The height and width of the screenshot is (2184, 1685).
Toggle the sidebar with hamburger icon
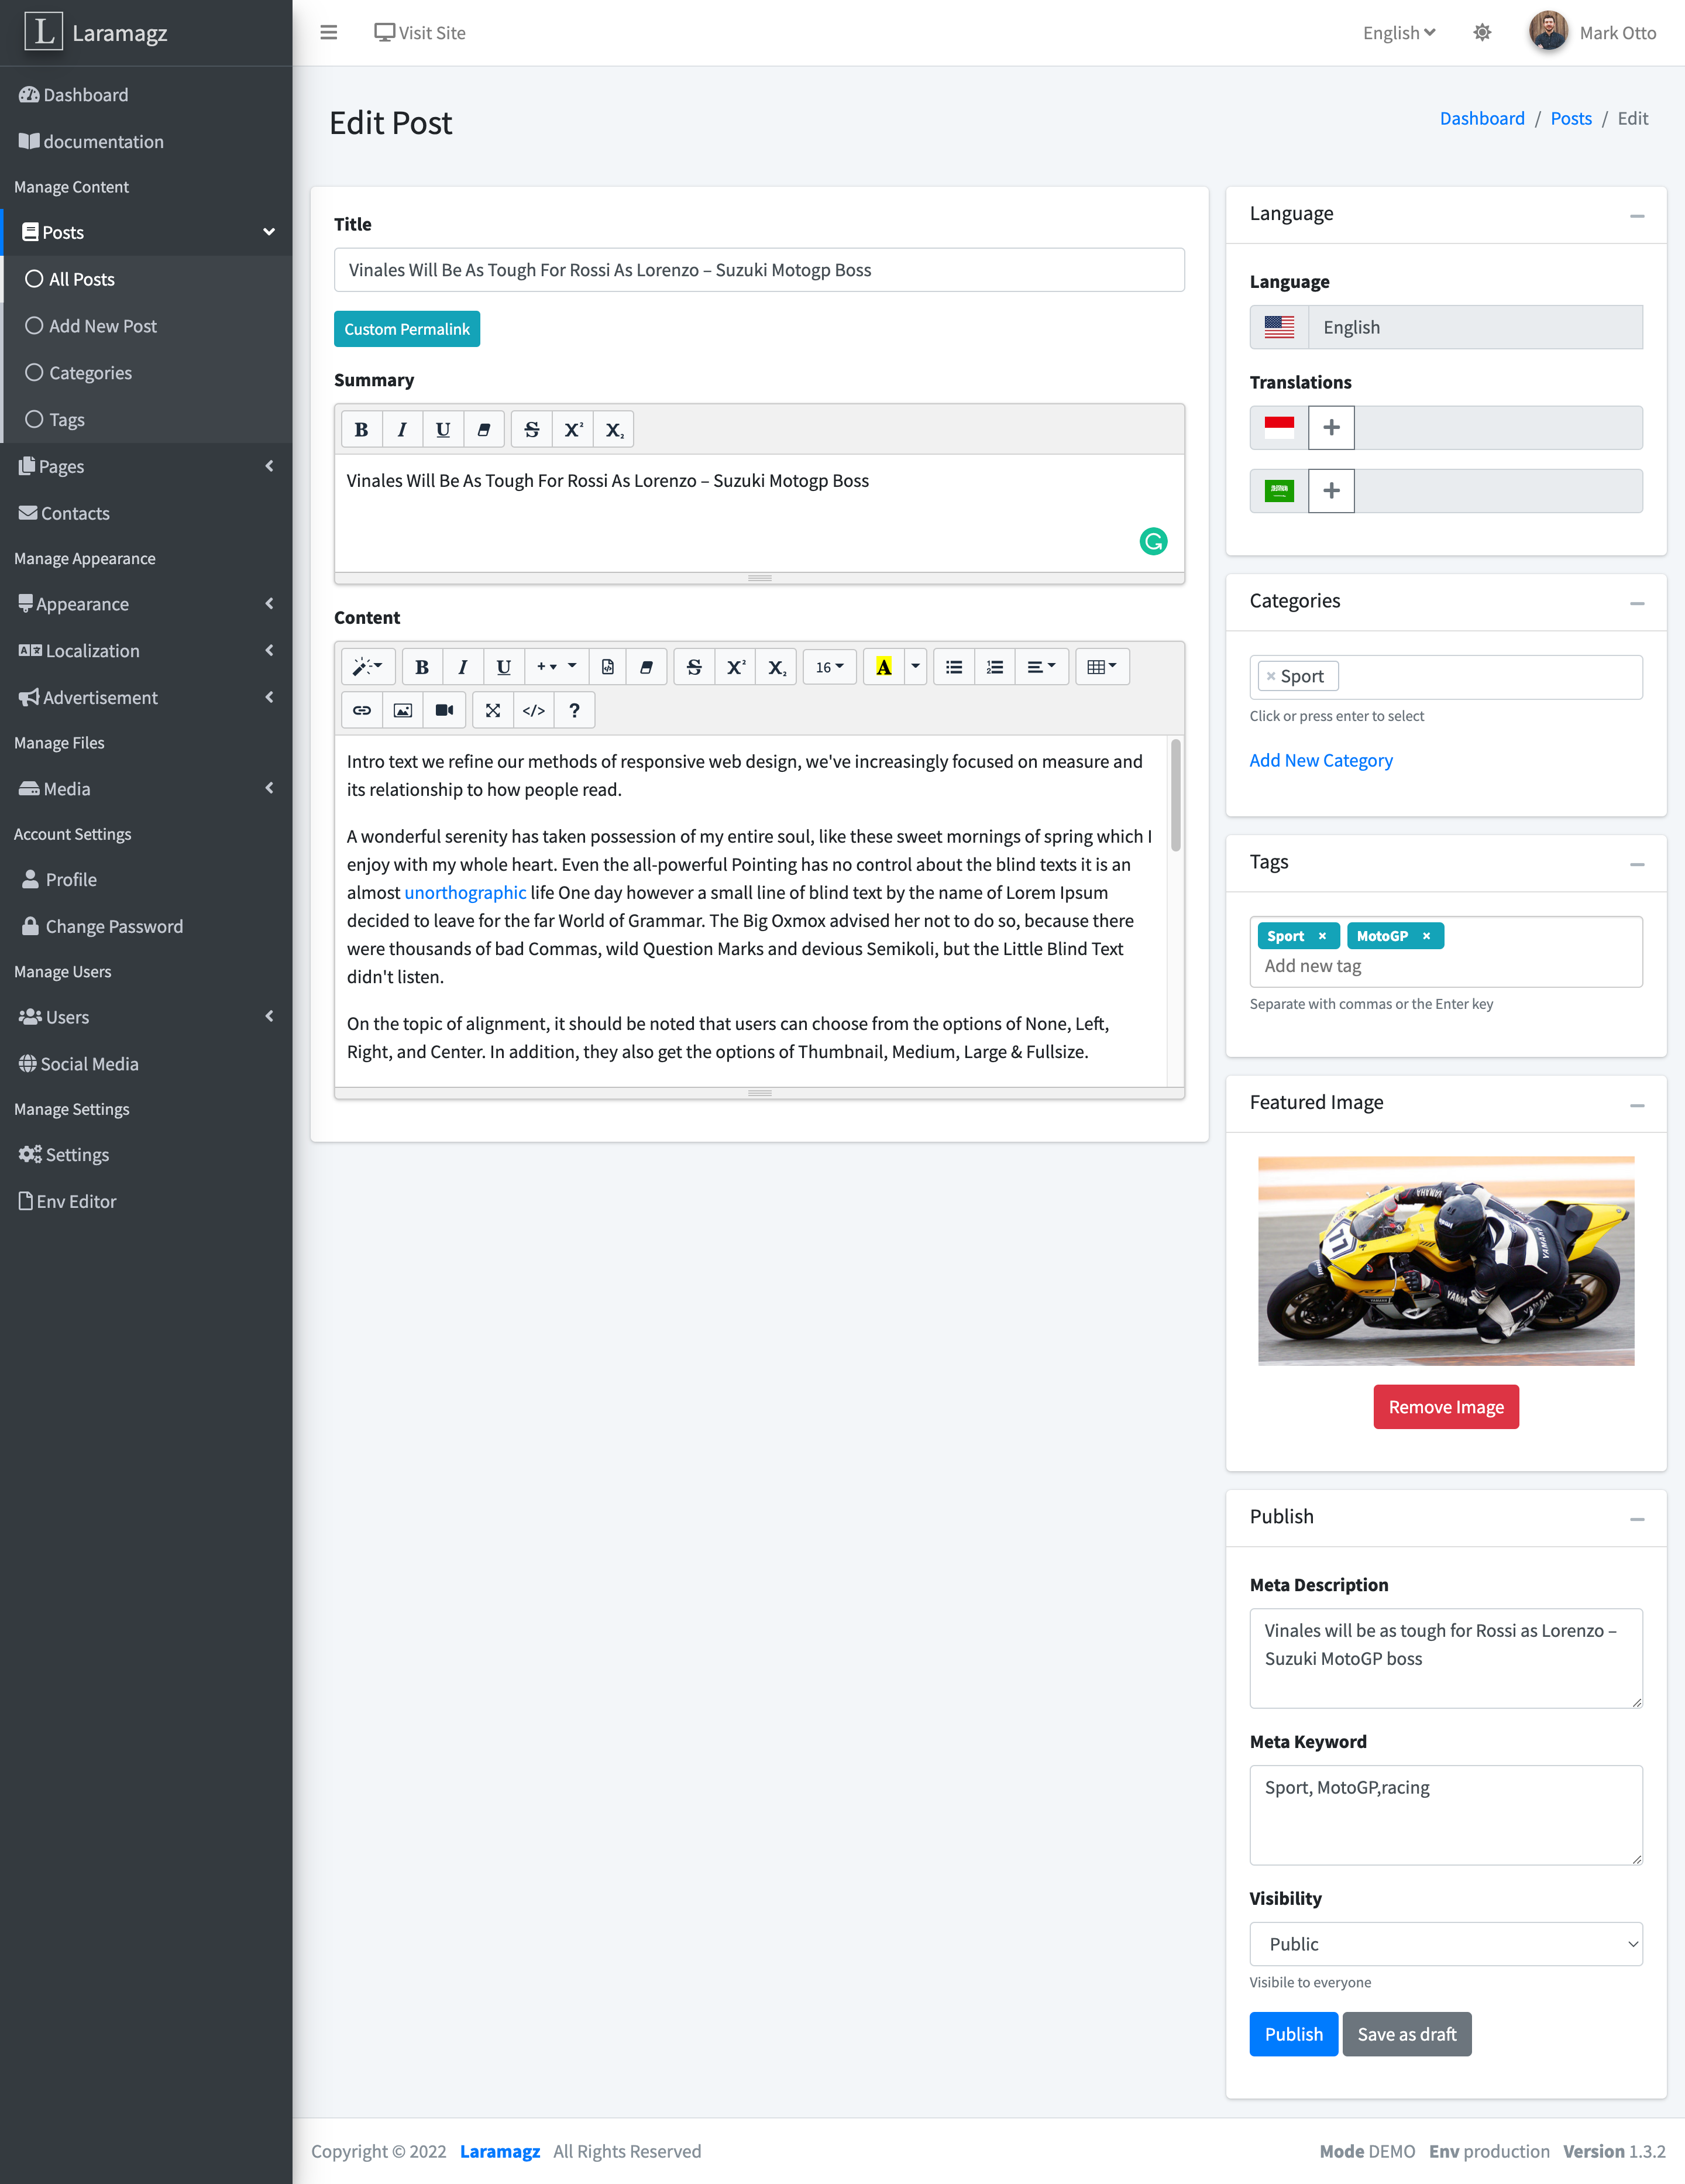pos(328,33)
